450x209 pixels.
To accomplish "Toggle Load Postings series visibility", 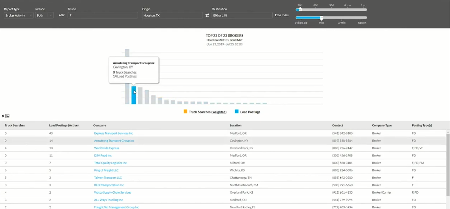I will 249,112.
